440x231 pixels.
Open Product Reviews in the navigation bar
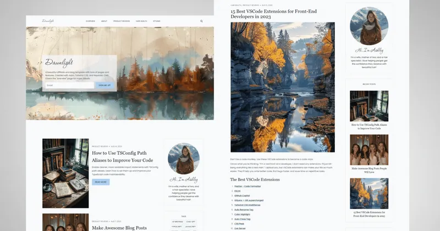pyautogui.click(x=122, y=21)
